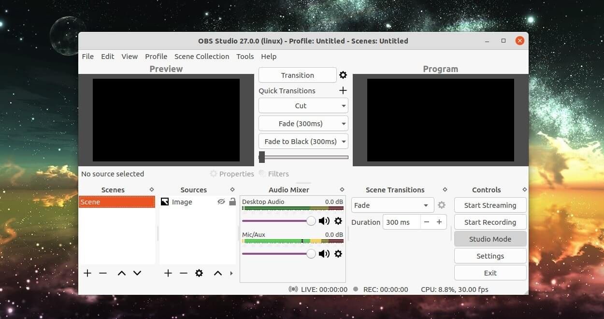The image size is (604, 319).
Task: Hide the Image source with the eye icon
Action: pos(221,202)
